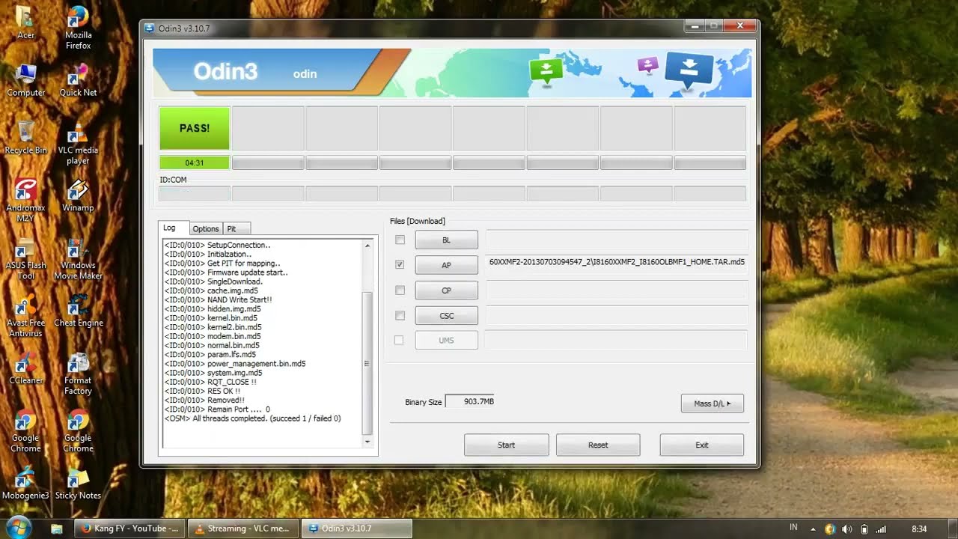
Task: Toggle the UMS checkbox
Action: coord(399,340)
